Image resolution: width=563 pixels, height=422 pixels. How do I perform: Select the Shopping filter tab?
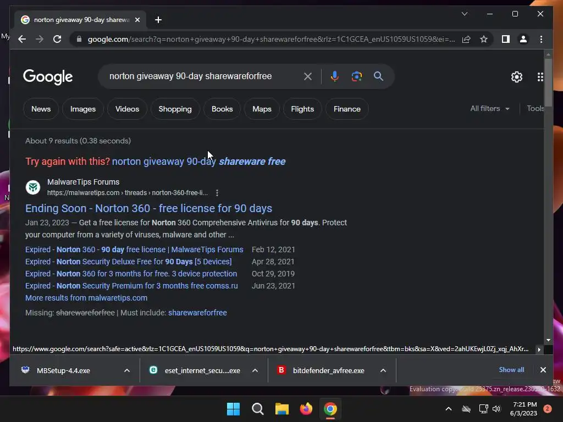point(175,109)
